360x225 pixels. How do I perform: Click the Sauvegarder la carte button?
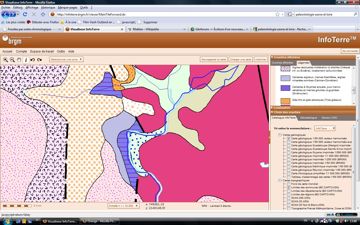[214, 59]
